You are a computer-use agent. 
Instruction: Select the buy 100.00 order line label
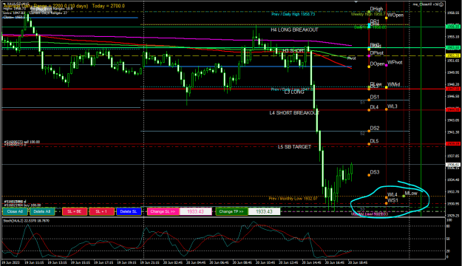[22, 205]
